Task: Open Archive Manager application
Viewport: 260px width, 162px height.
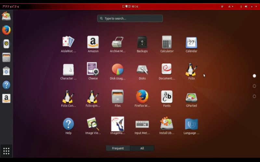Action: pyautogui.click(x=118, y=44)
